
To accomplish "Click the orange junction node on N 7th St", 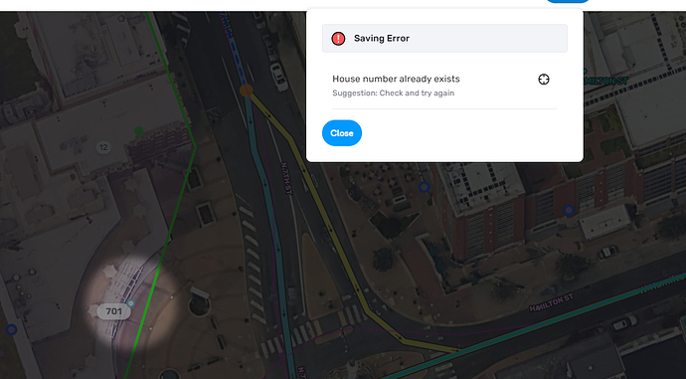I will 247,91.
